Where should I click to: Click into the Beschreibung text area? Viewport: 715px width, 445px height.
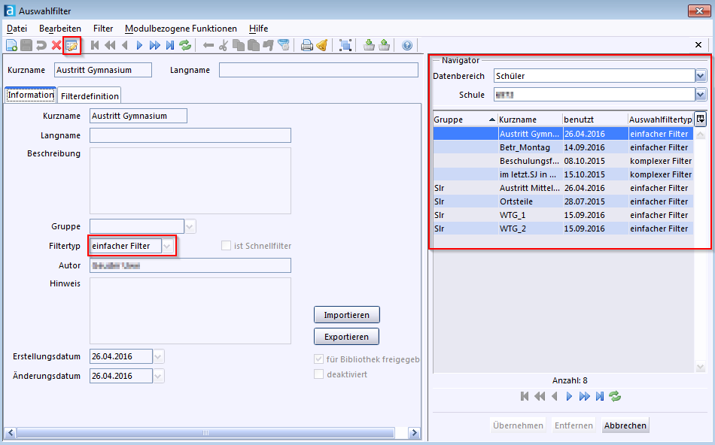click(190, 180)
